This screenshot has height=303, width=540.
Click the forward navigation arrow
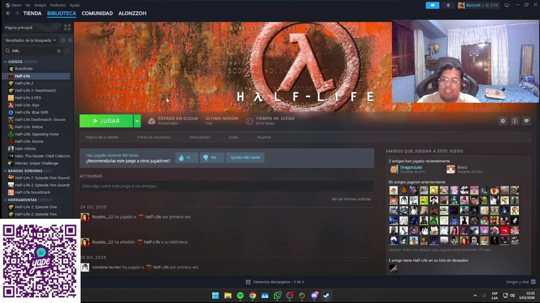click(17, 13)
